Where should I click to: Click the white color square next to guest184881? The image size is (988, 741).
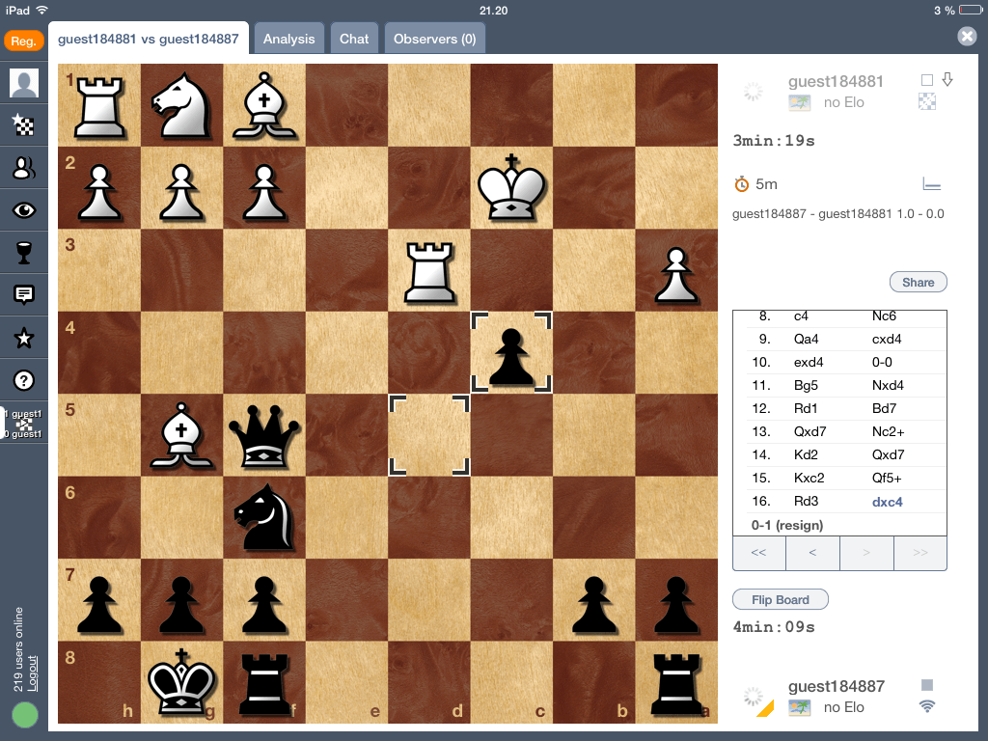click(x=927, y=80)
